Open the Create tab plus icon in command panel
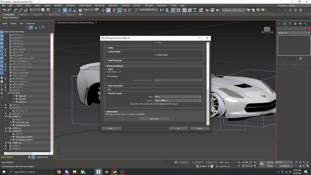This screenshot has height=175, width=311. tap(280, 24)
